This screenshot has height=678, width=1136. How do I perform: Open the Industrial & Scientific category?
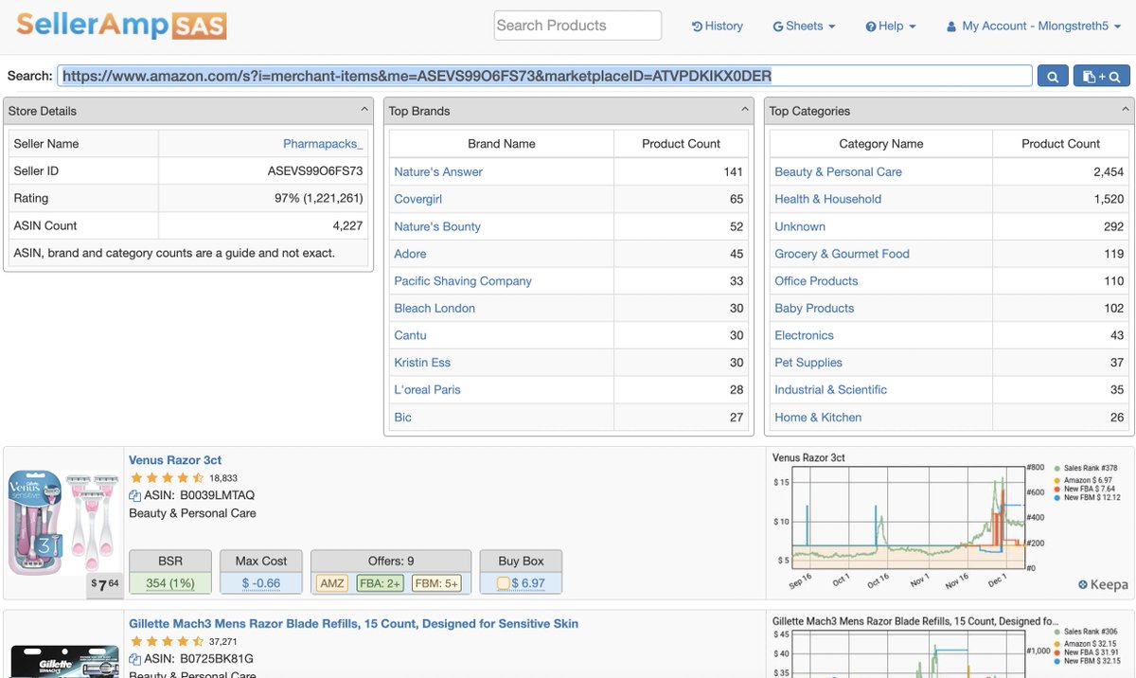click(x=830, y=390)
